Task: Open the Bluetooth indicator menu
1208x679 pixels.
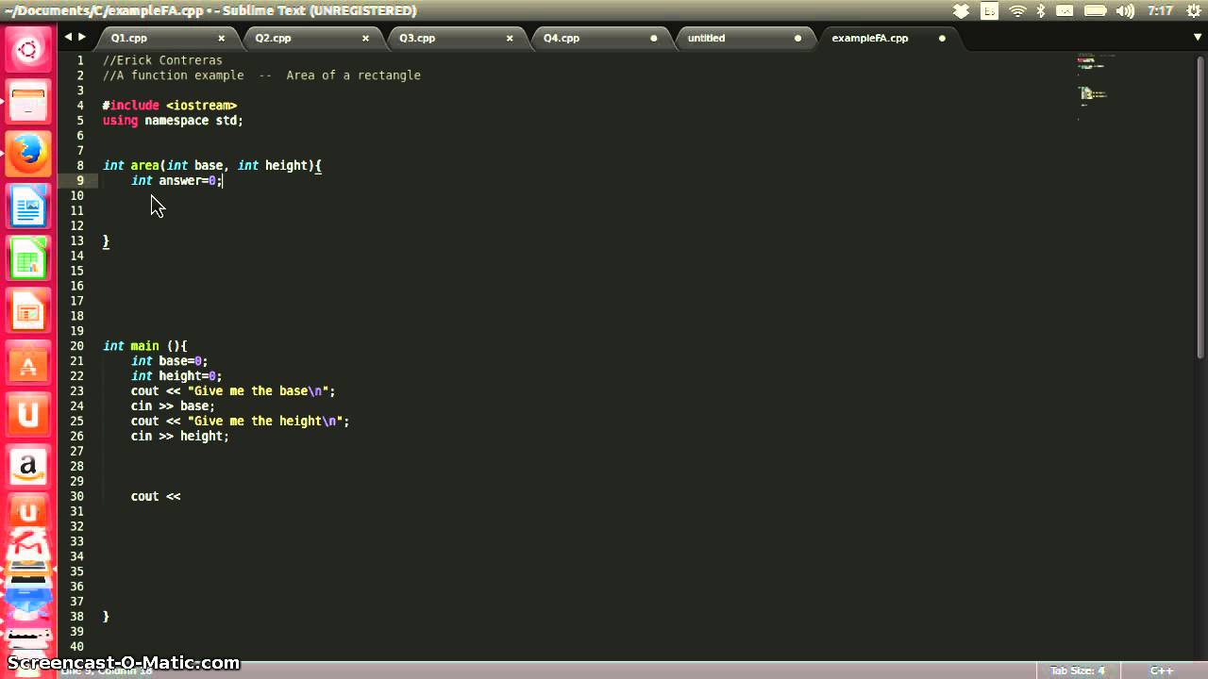Action: (1042, 11)
